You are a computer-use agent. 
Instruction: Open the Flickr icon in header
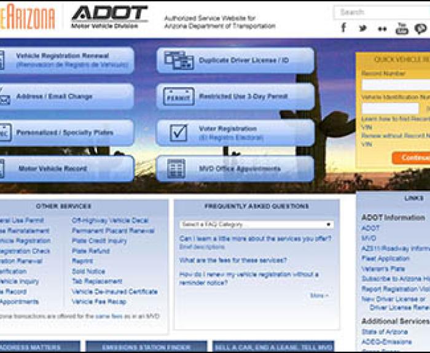click(x=382, y=28)
